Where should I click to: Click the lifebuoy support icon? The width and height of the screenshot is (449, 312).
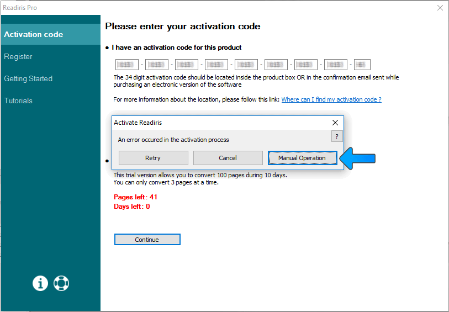pyautogui.click(x=61, y=283)
